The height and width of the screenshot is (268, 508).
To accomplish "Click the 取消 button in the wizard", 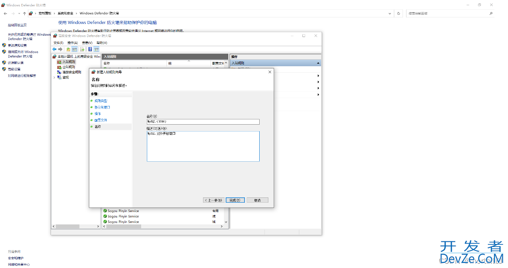I will coord(257,200).
